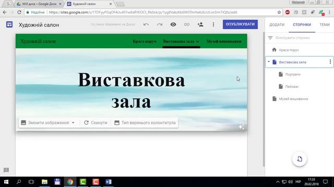This screenshot has height=187, width=334.
Task: Select Виставкова зала page in pages list
Action: tap(299, 62)
